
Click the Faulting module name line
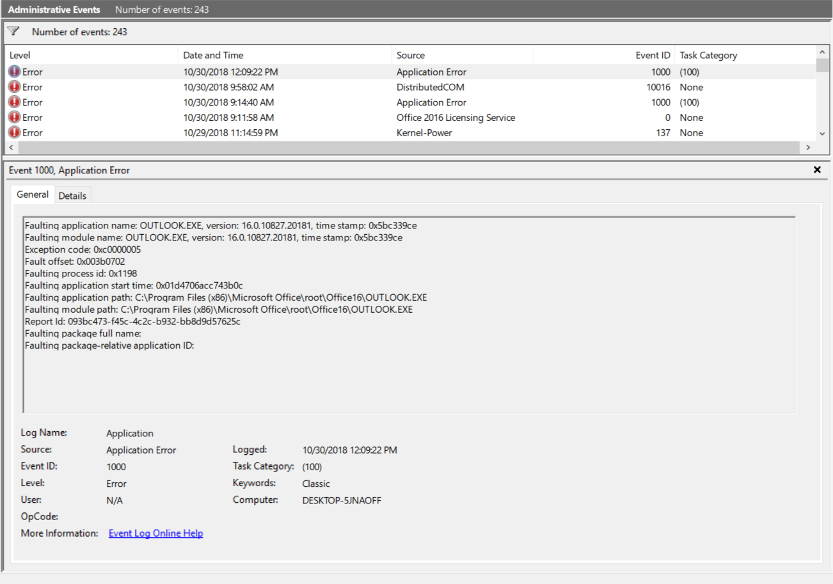click(x=214, y=238)
